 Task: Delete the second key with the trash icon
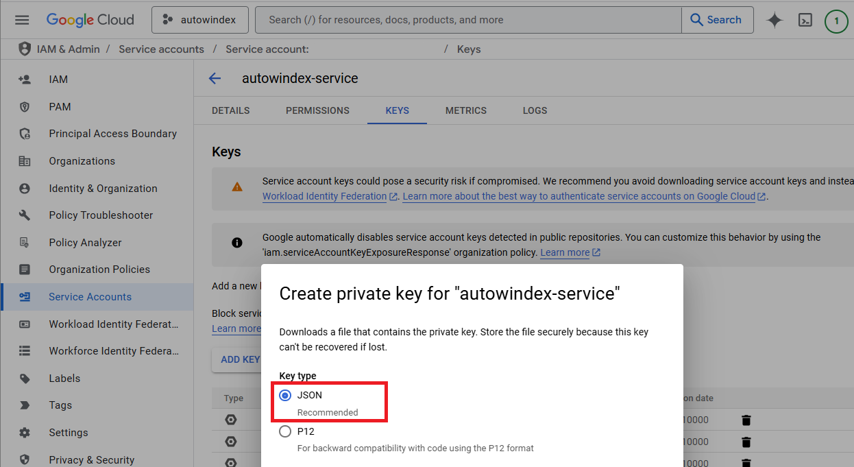[747, 442]
